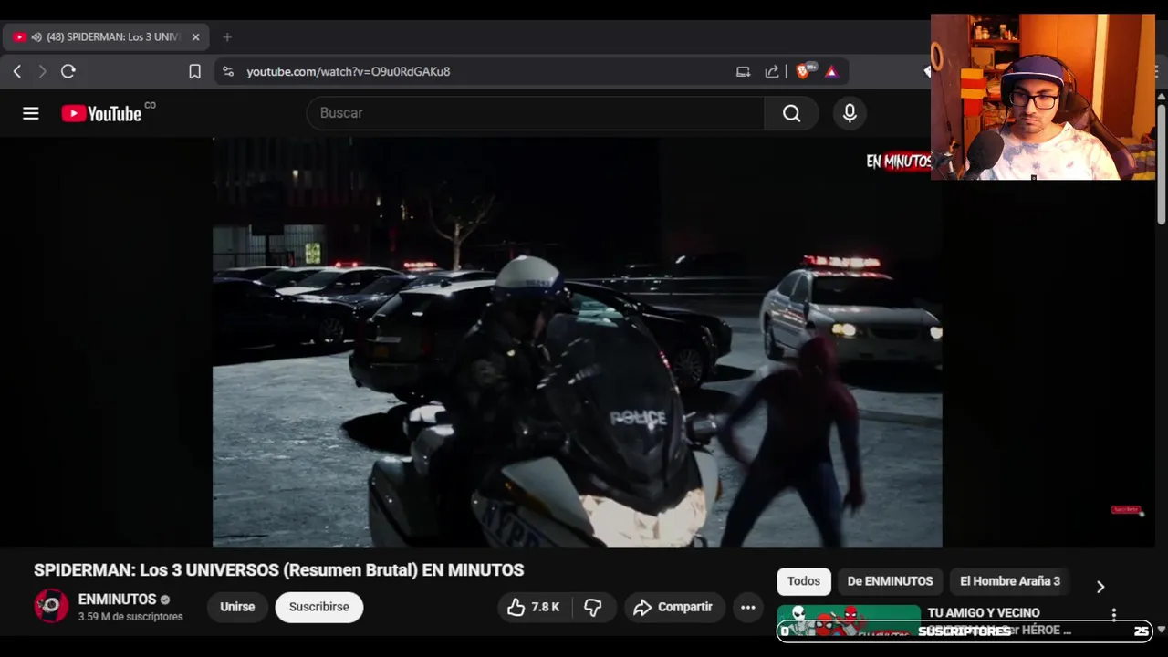Viewport: 1168px width, 657px height.
Task: Click the search magnifier button
Action: point(791,113)
